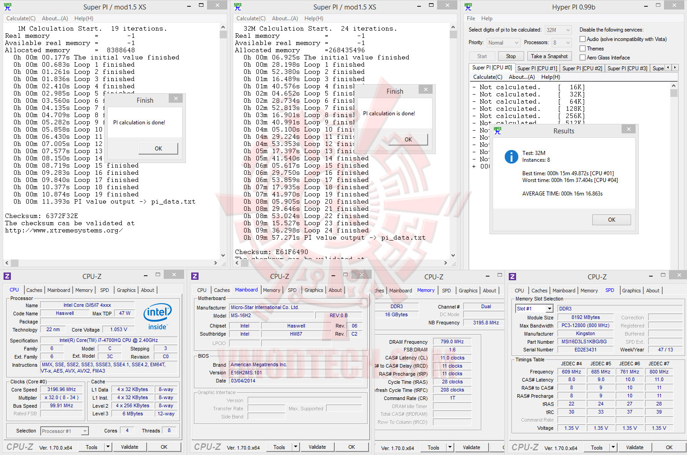Image resolution: width=687 pixels, height=455 pixels.
Task: Click OK in the 1M Super PI Finish dialog
Action: click(158, 148)
